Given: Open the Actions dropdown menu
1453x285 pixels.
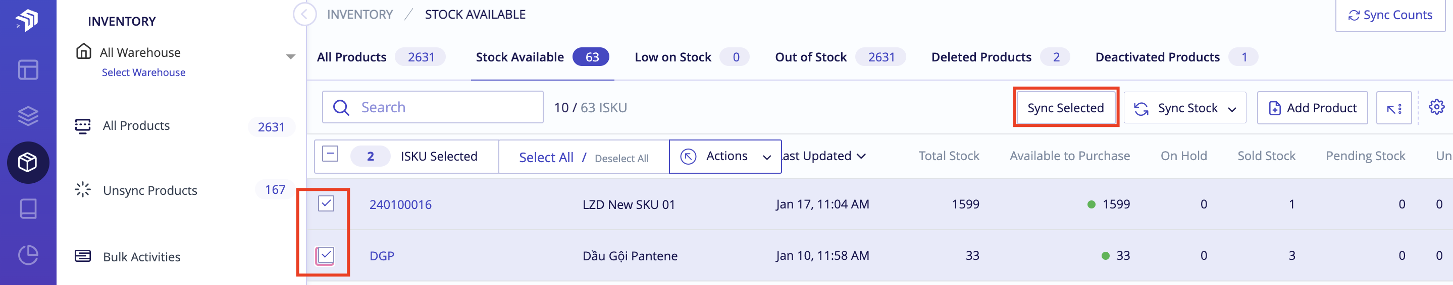Looking at the screenshot, I should [x=725, y=156].
